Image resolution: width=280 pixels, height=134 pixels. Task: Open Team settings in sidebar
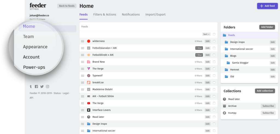coord(28,37)
